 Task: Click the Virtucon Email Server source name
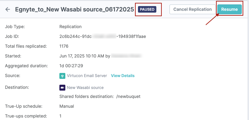coord(87,76)
